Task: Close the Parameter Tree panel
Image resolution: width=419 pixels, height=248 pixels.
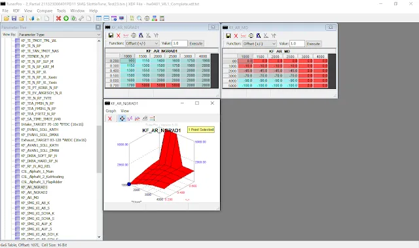Action: (98, 27)
